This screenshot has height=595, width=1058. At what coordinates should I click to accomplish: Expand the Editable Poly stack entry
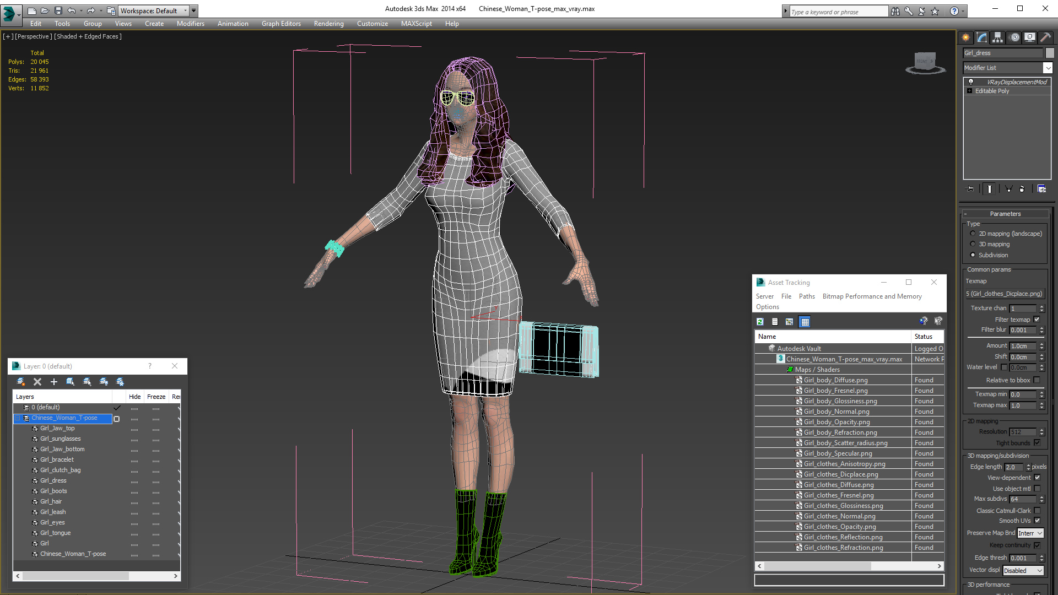coord(969,91)
